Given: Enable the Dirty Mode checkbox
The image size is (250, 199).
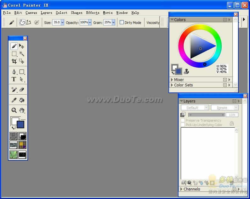Looking at the screenshot, I should (x=122, y=22).
